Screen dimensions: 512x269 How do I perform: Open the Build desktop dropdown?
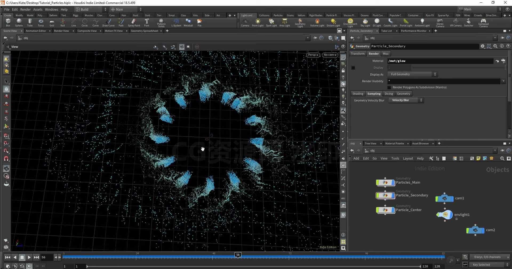pos(91,9)
